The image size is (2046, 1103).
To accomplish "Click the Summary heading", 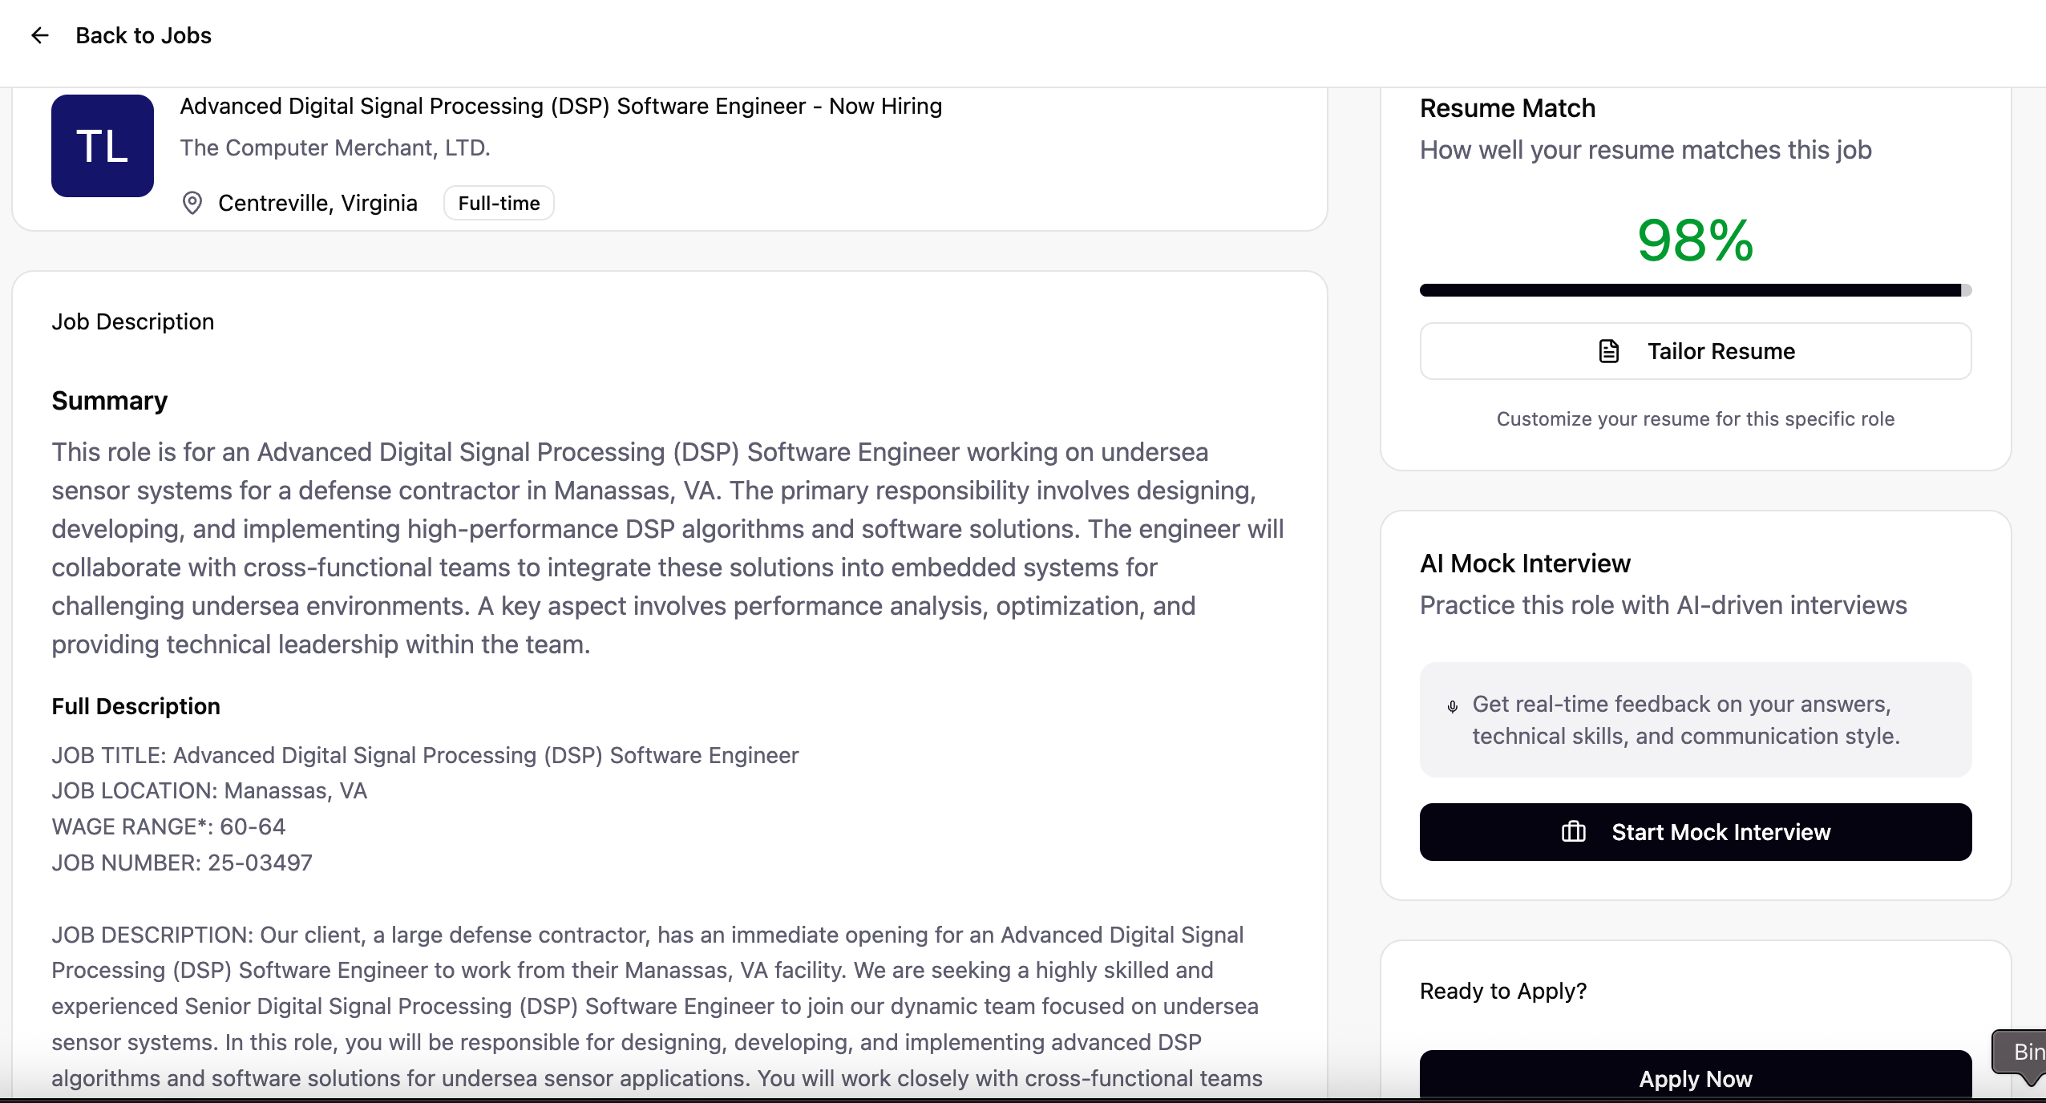I will [x=110, y=400].
